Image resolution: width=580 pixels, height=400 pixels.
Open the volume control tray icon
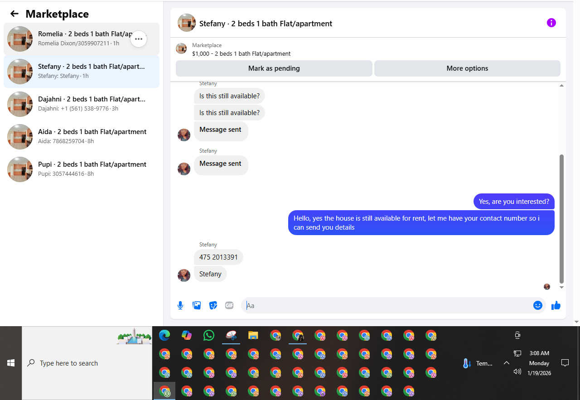pos(517,371)
